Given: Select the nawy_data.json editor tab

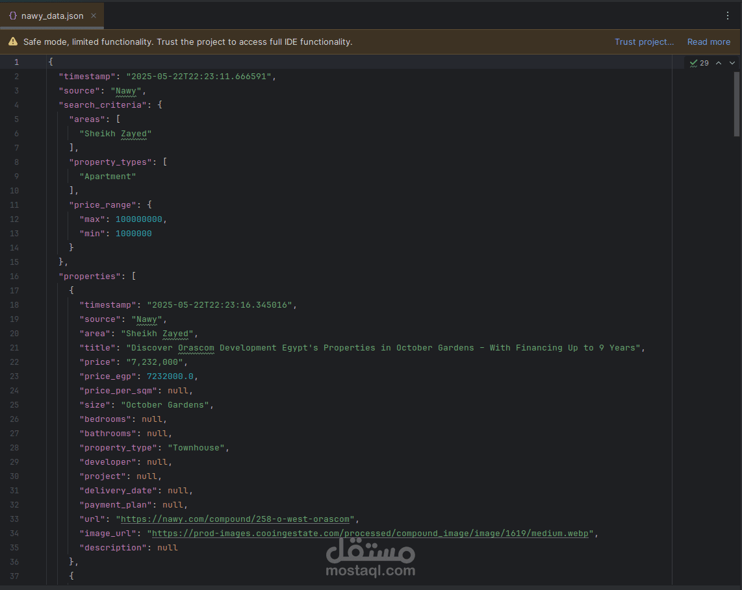Looking at the screenshot, I should 52,16.
